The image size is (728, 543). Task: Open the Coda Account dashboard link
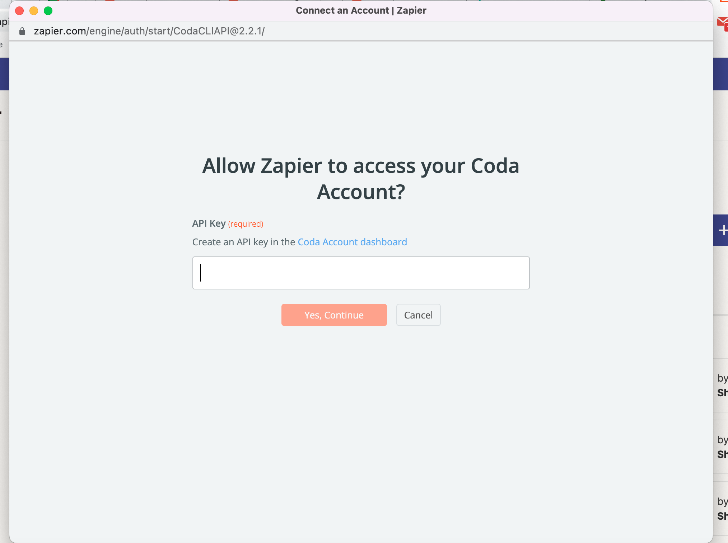pyautogui.click(x=352, y=242)
